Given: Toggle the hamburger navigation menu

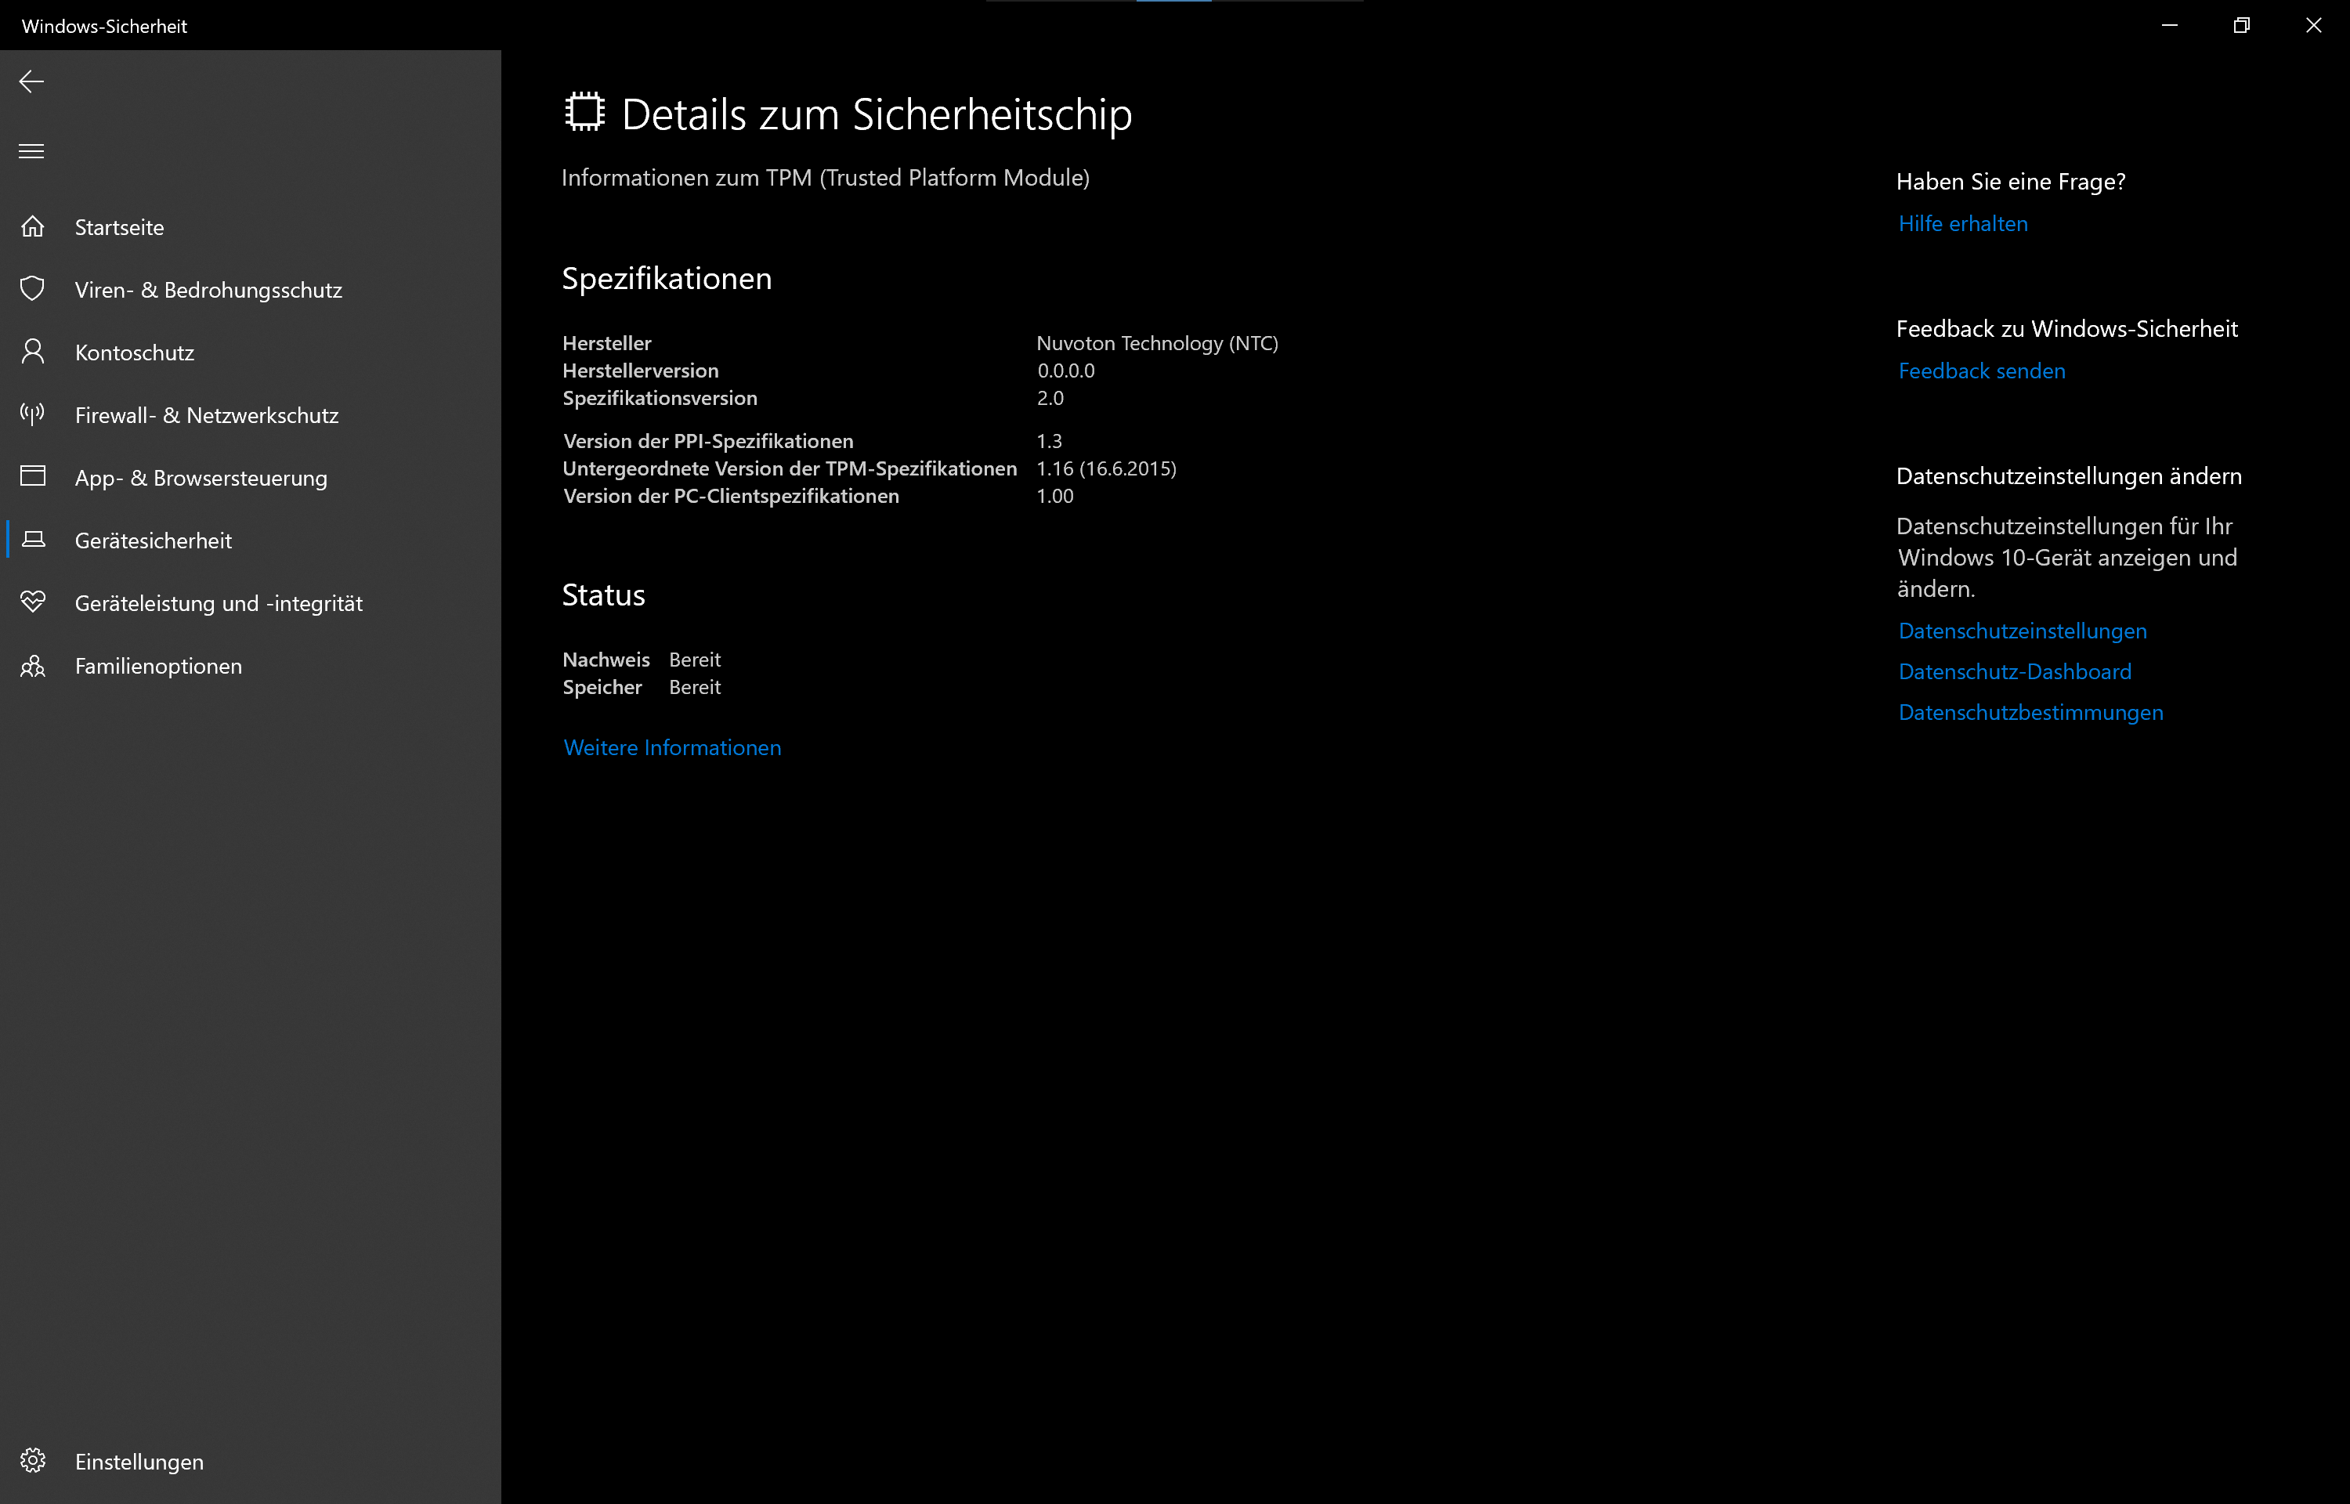Looking at the screenshot, I should (x=31, y=151).
